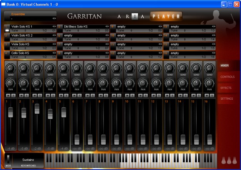Click the MOD wheel control

8,159
